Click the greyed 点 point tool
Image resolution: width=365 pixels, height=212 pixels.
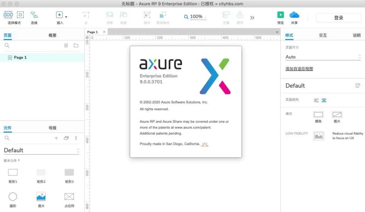[86, 15]
